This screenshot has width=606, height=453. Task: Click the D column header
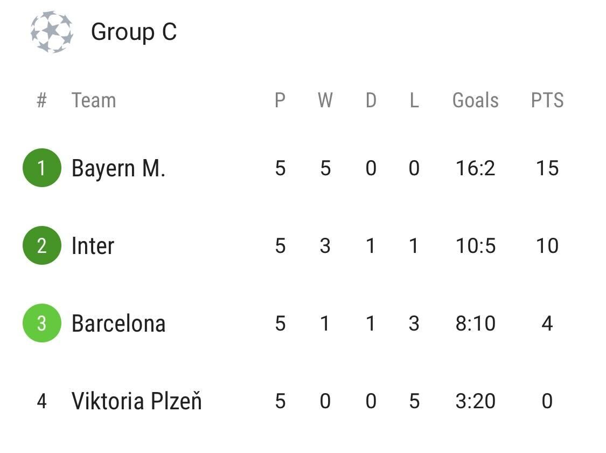(x=371, y=100)
